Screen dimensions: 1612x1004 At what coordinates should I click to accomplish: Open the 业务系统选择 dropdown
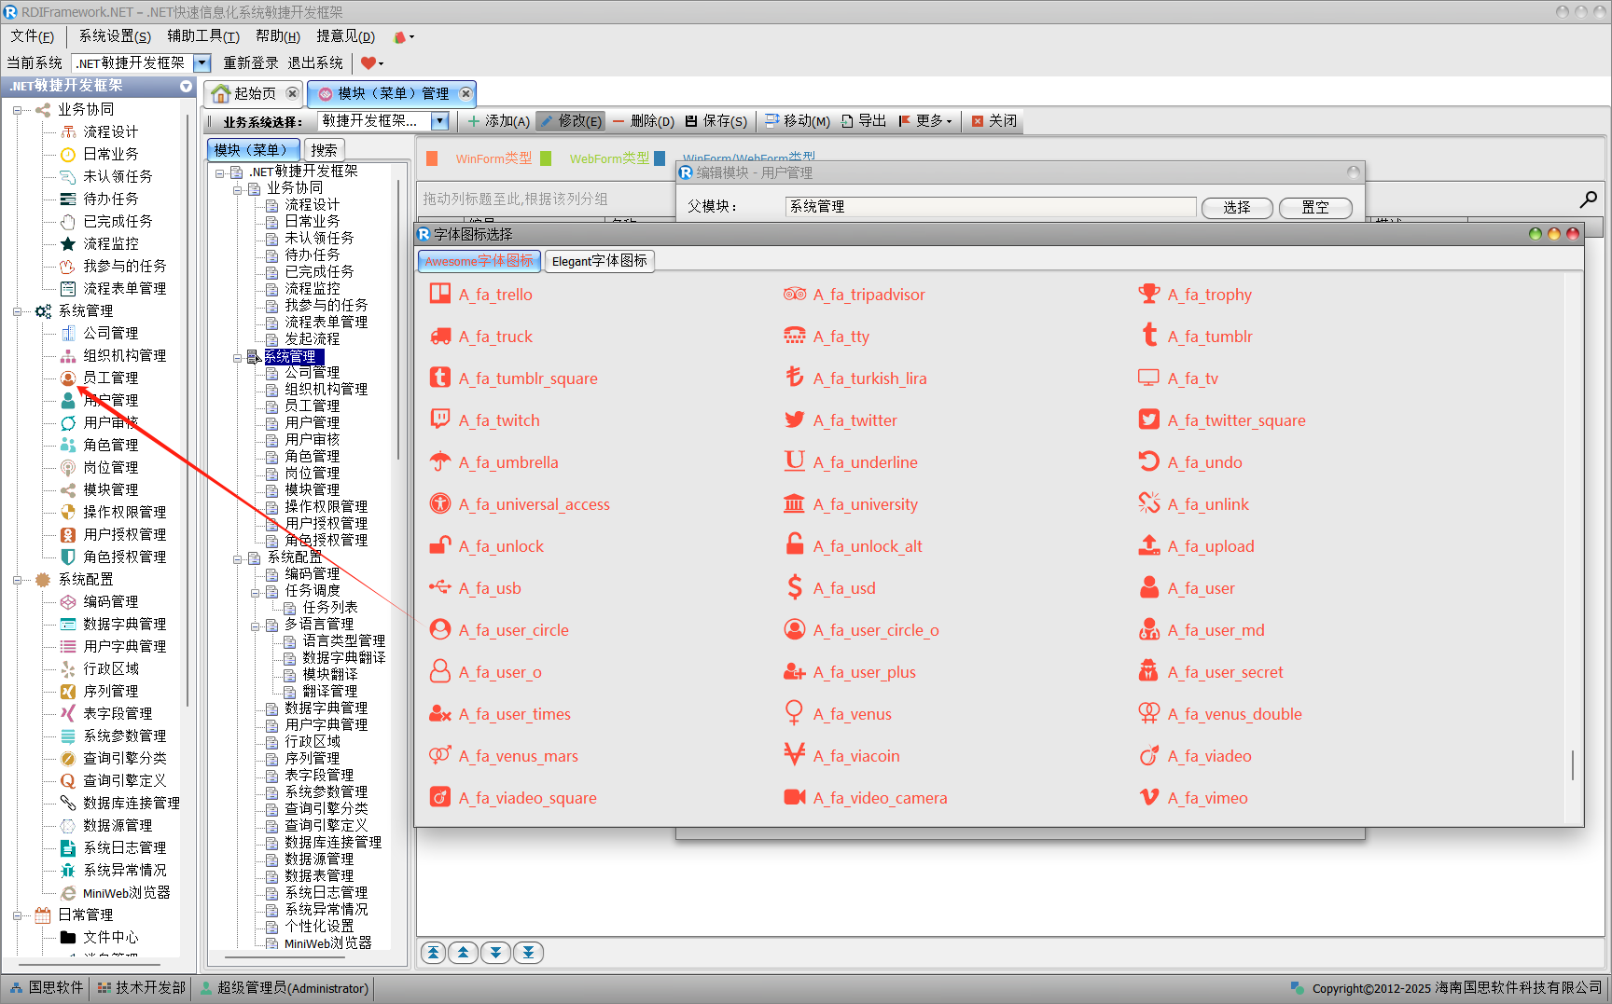pos(438,120)
